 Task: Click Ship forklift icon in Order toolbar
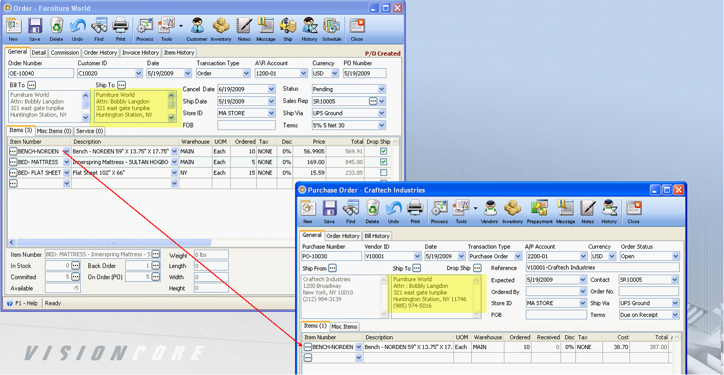pos(288,26)
